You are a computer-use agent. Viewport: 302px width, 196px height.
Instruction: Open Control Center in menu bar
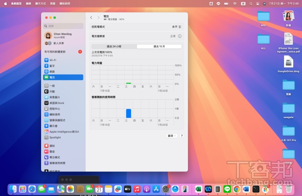pyautogui.click(x=258, y=3)
